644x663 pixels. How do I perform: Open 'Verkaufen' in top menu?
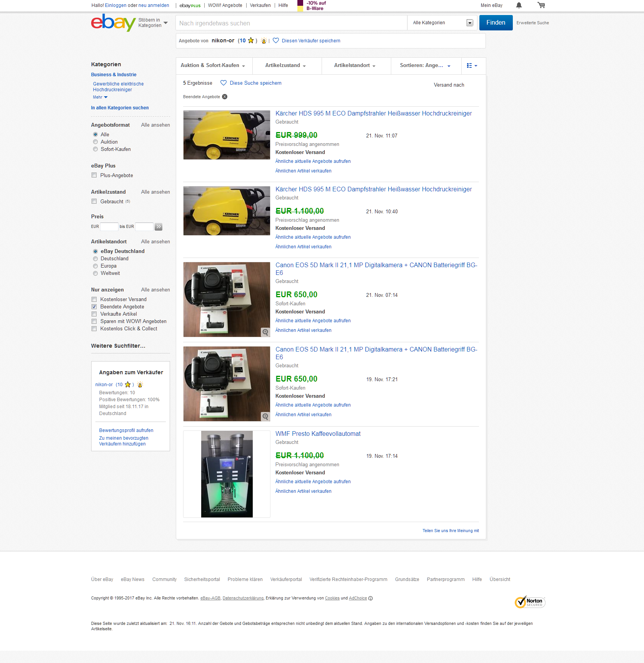pos(260,5)
